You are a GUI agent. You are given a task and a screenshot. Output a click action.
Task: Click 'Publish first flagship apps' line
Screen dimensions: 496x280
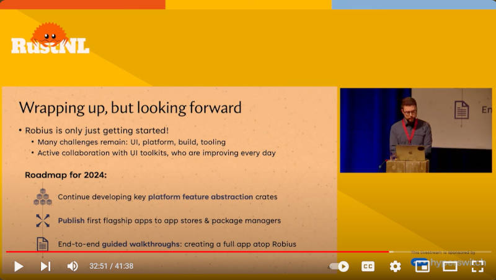tap(169, 221)
